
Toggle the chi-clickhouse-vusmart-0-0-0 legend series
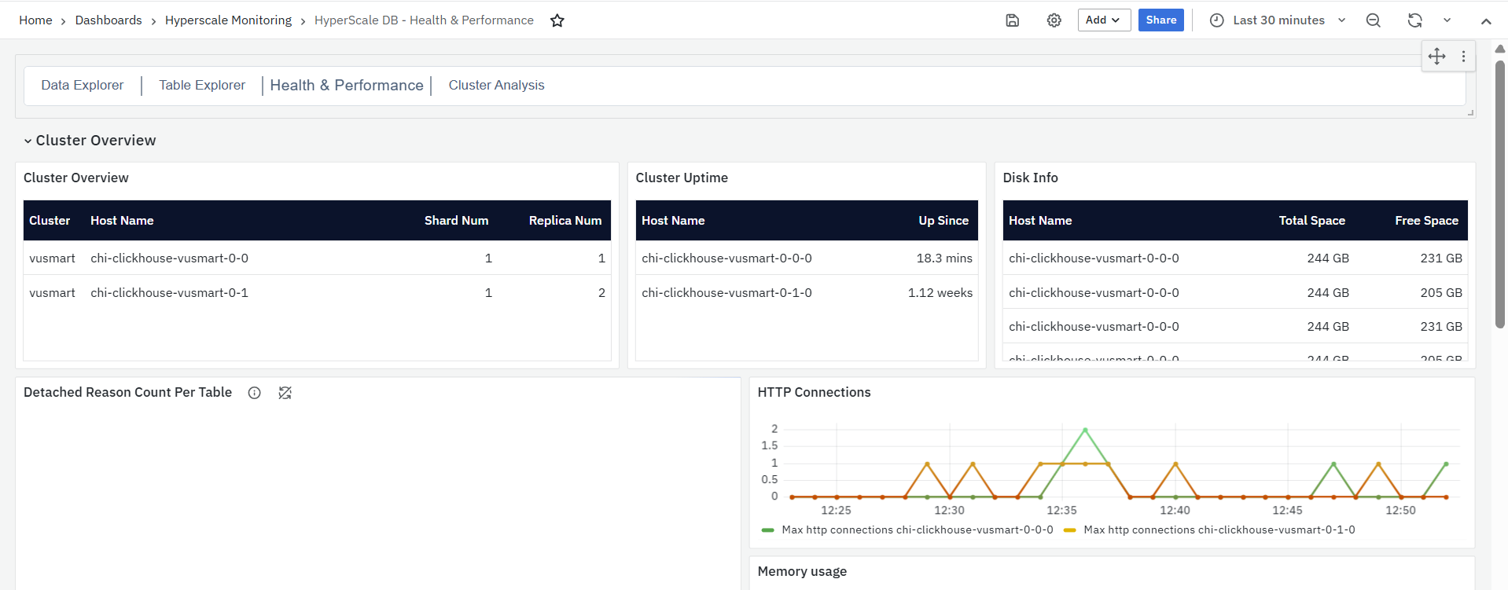click(x=917, y=530)
